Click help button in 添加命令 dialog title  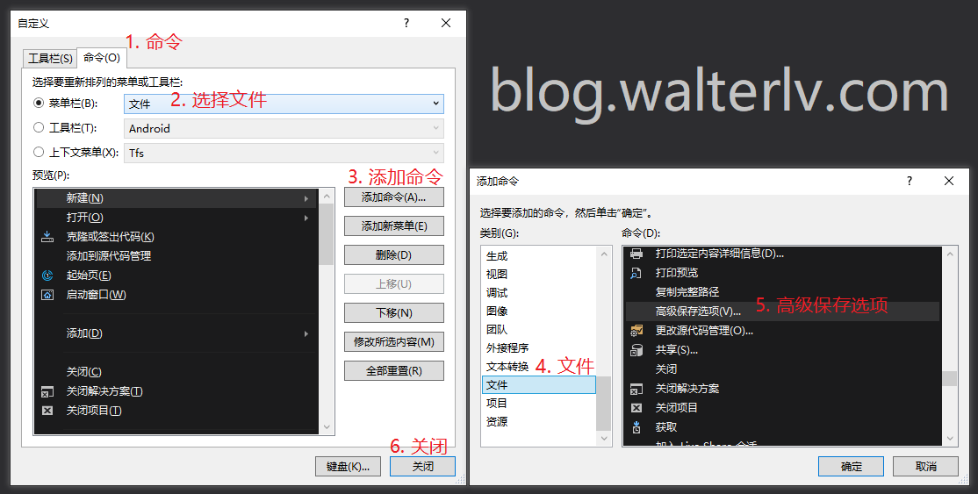(910, 181)
